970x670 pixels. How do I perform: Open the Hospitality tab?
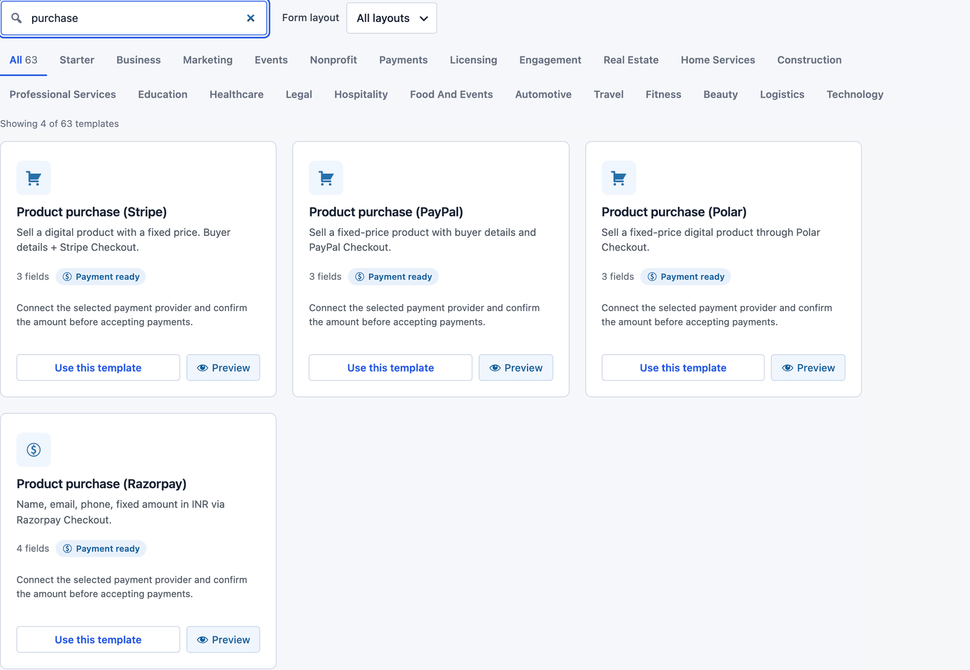point(361,95)
